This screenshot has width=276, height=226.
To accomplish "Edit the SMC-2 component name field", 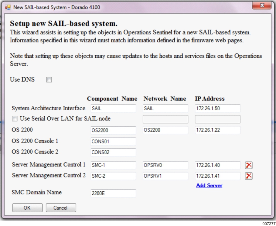I will (113, 176).
